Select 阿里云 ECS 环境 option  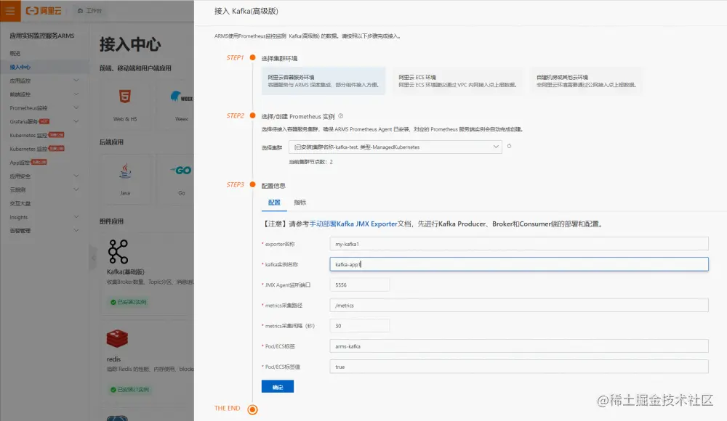[x=457, y=81]
